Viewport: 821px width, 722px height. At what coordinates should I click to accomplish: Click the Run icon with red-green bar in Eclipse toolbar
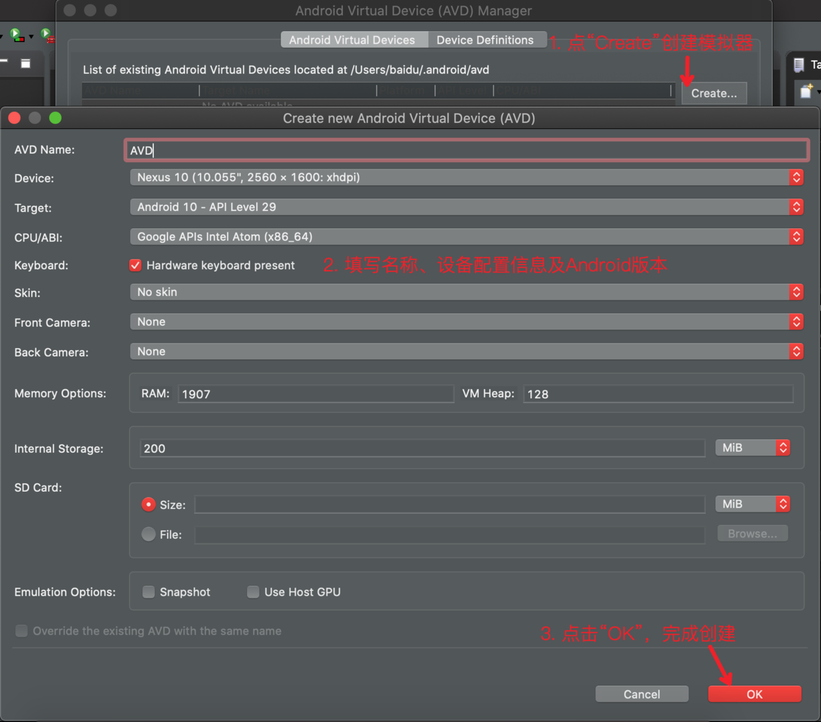[17, 35]
